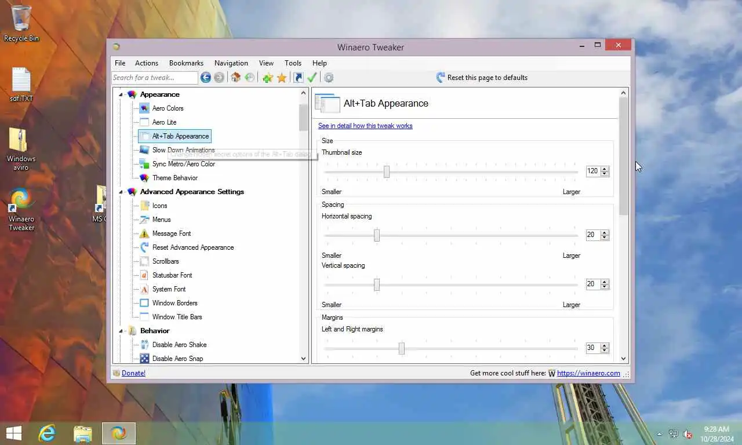Viewport: 742px width, 445px height.
Task: Click the green checkmark toolbar icon
Action: coord(312,78)
